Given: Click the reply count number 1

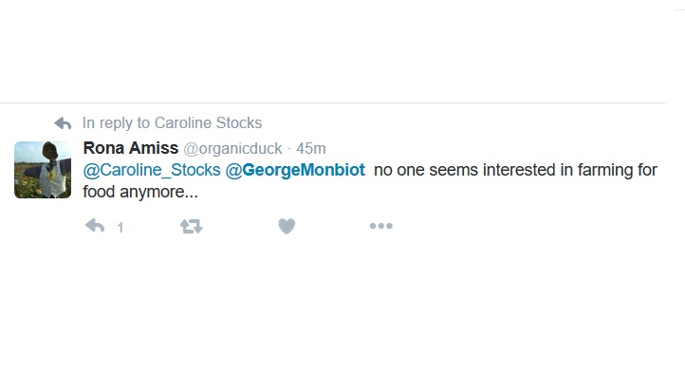Looking at the screenshot, I should [x=120, y=228].
